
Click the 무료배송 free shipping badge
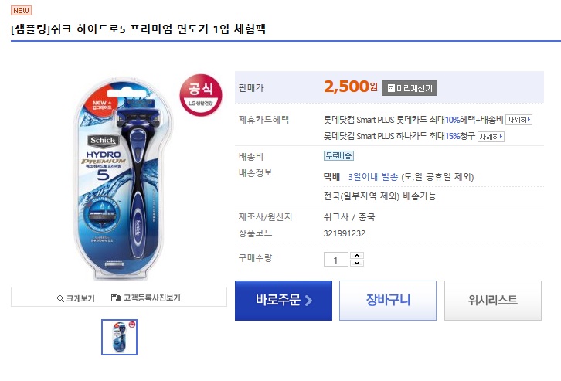(x=338, y=155)
